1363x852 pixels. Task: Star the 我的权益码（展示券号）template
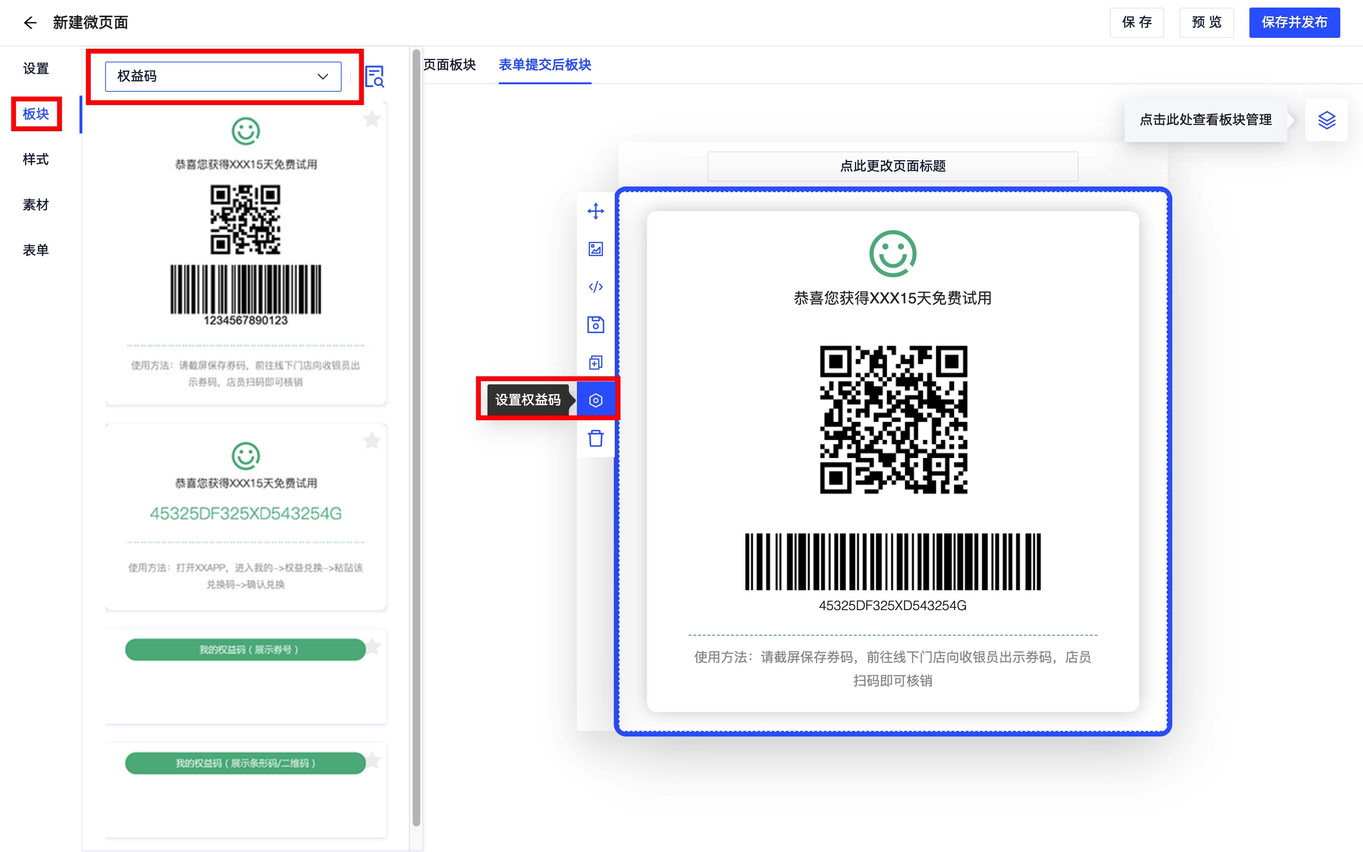coord(373,646)
